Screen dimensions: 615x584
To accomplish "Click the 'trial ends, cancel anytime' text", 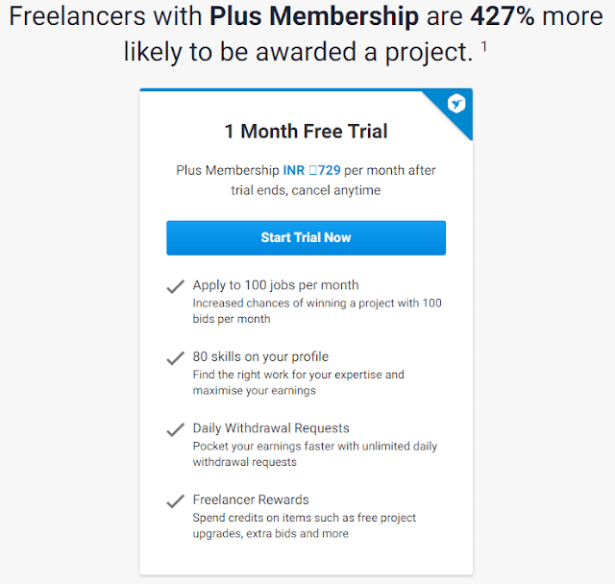I will [x=306, y=190].
